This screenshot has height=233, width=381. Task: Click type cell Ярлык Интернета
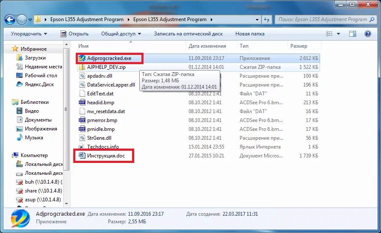(260, 147)
